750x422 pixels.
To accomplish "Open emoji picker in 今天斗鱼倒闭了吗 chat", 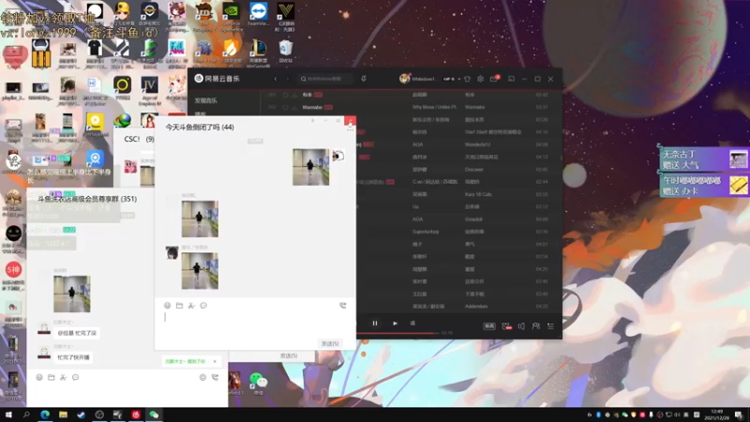I will click(x=168, y=306).
